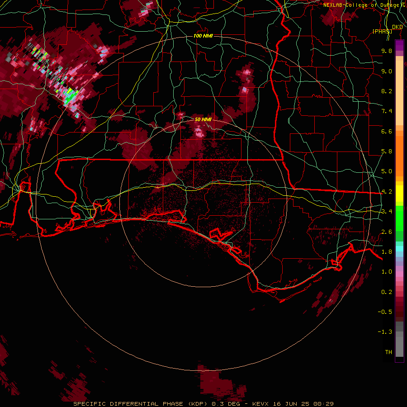Screen dimensions: 407x407
Task: Click the 1.8 scale value label
Action: point(387,252)
